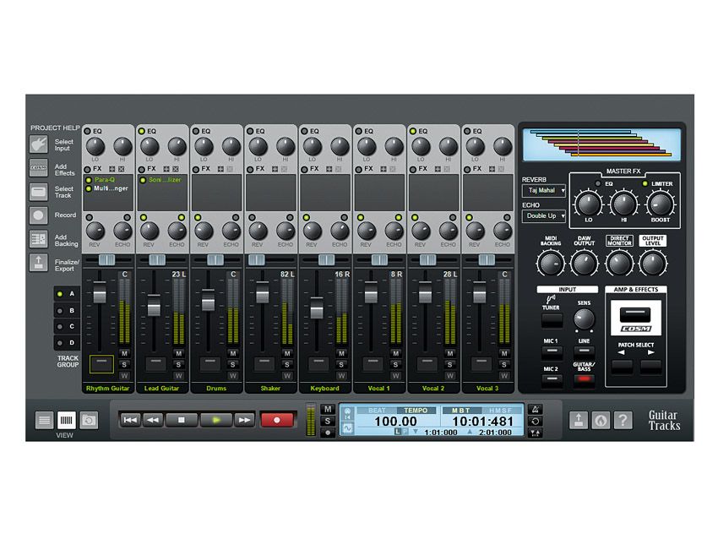Viewport: 718px width, 539px height.
Task: Mute the Rhythm Guitar track
Action: (124, 353)
